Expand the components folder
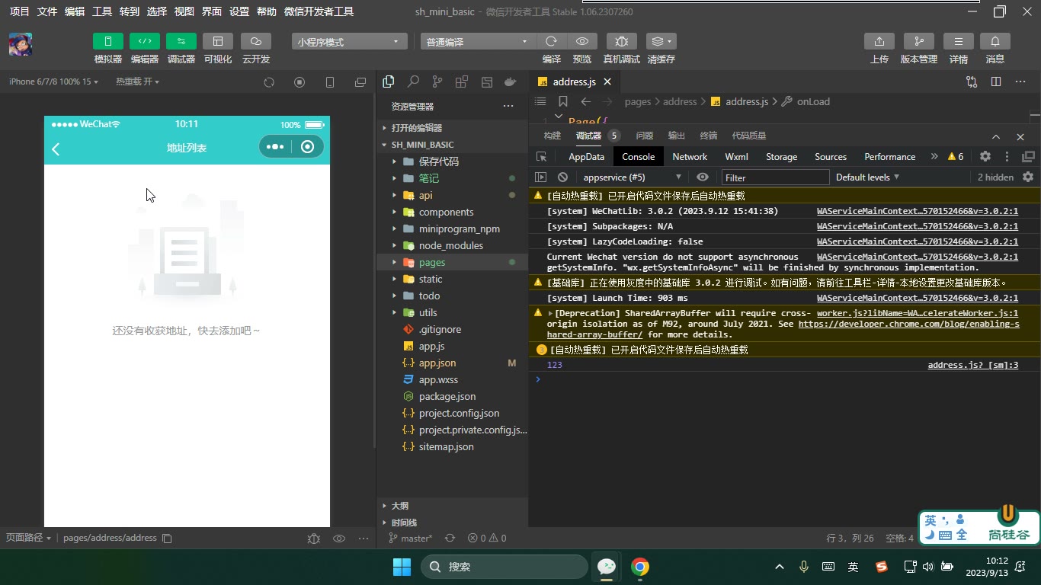Screen dimensions: 1041x585 pyautogui.click(x=454, y=212)
